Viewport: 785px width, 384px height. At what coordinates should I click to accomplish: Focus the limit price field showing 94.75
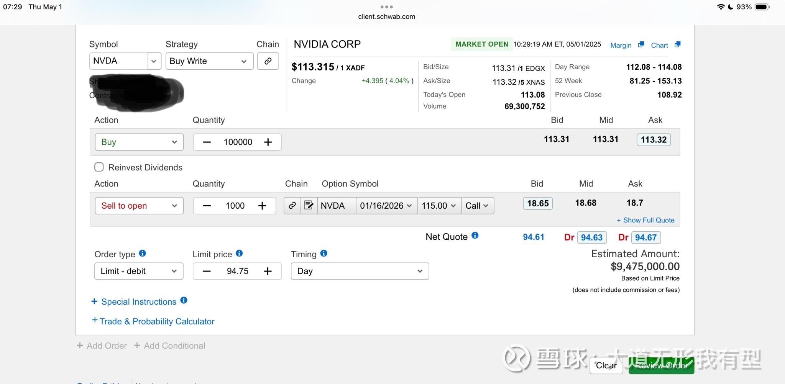237,271
